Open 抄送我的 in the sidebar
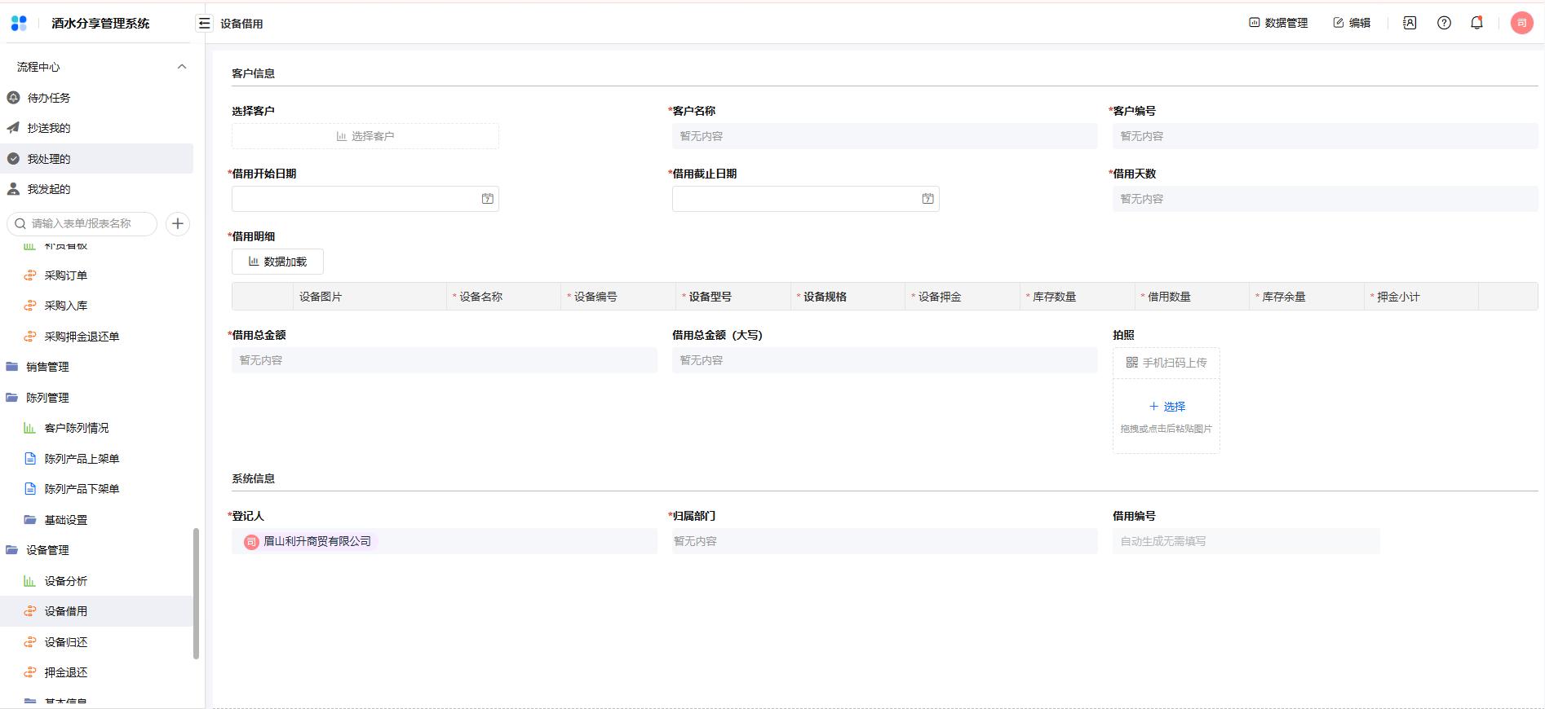This screenshot has height=709, width=1545. pyautogui.click(x=96, y=128)
